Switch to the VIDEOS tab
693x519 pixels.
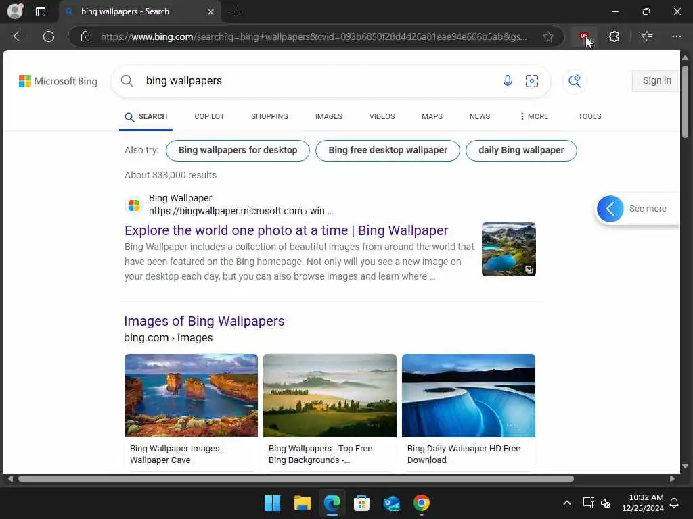382,116
